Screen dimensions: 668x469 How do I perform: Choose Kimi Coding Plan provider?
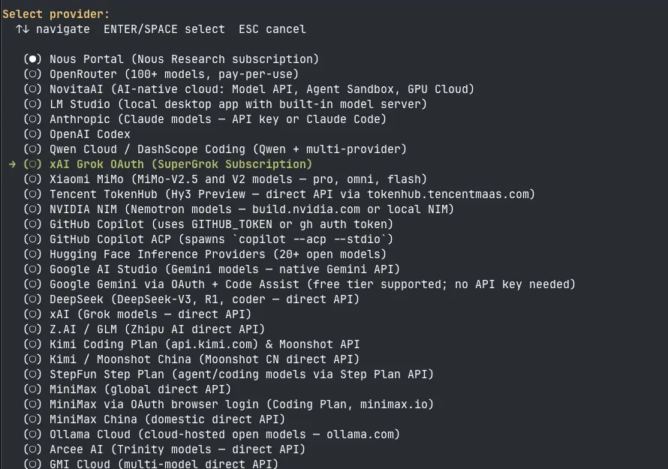point(191,344)
